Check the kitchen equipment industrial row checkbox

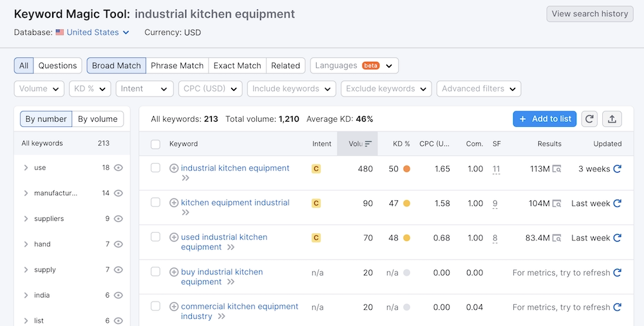point(155,202)
